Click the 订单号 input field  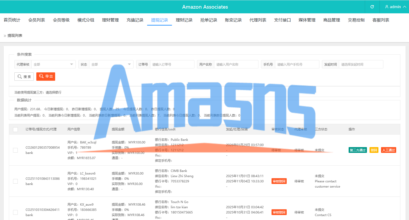coord(172,64)
